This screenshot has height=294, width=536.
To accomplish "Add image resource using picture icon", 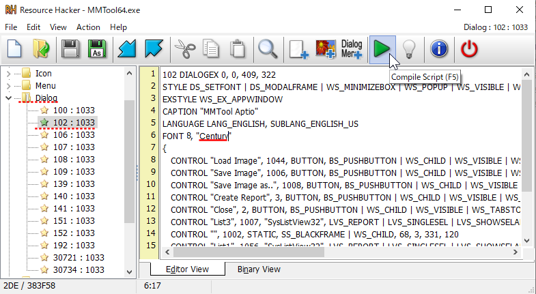I will 325,50.
